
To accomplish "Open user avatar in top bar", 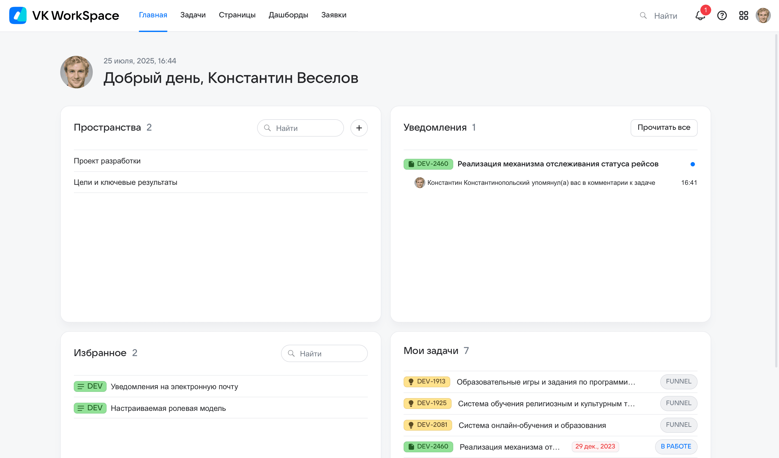I will coord(763,15).
